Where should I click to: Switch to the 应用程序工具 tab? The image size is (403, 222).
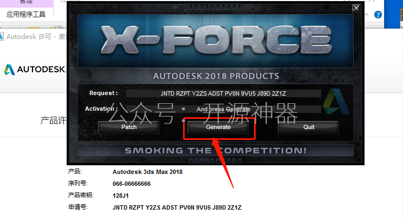26,15
